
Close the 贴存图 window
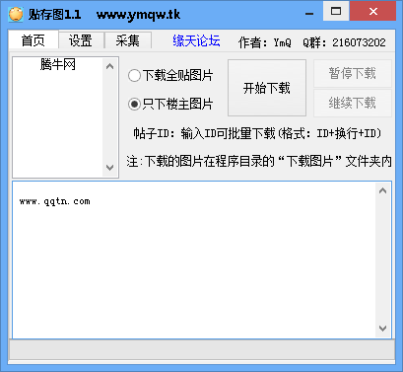click(x=373, y=12)
